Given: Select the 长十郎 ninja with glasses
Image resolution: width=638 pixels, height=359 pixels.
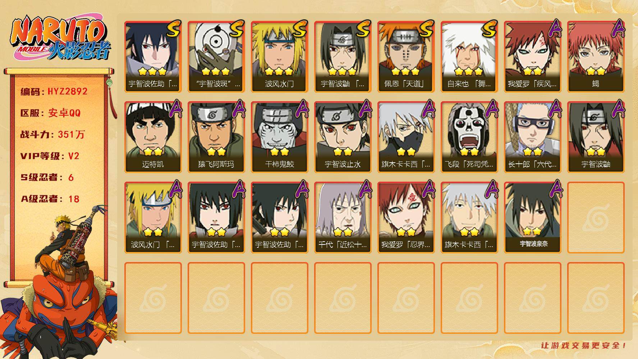Looking at the screenshot, I should click(x=532, y=137).
